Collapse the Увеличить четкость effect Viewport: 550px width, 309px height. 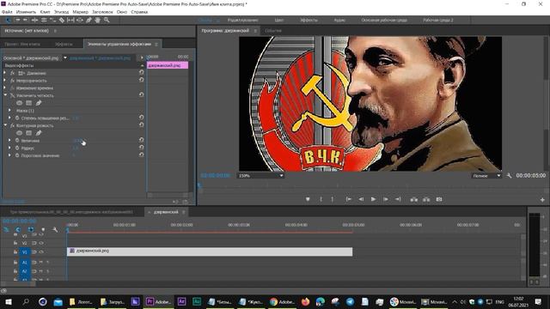point(5,95)
